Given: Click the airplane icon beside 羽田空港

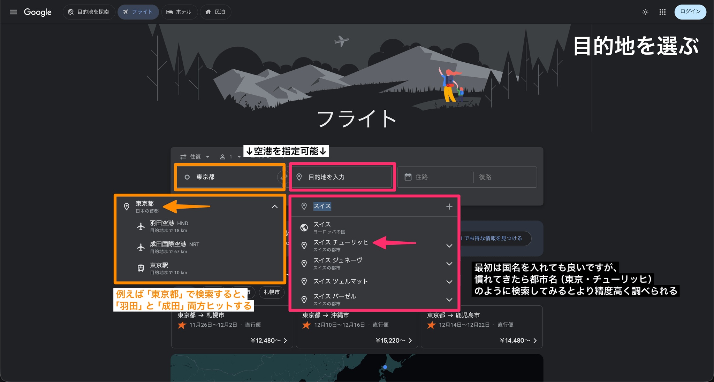Looking at the screenshot, I should point(141,226).
